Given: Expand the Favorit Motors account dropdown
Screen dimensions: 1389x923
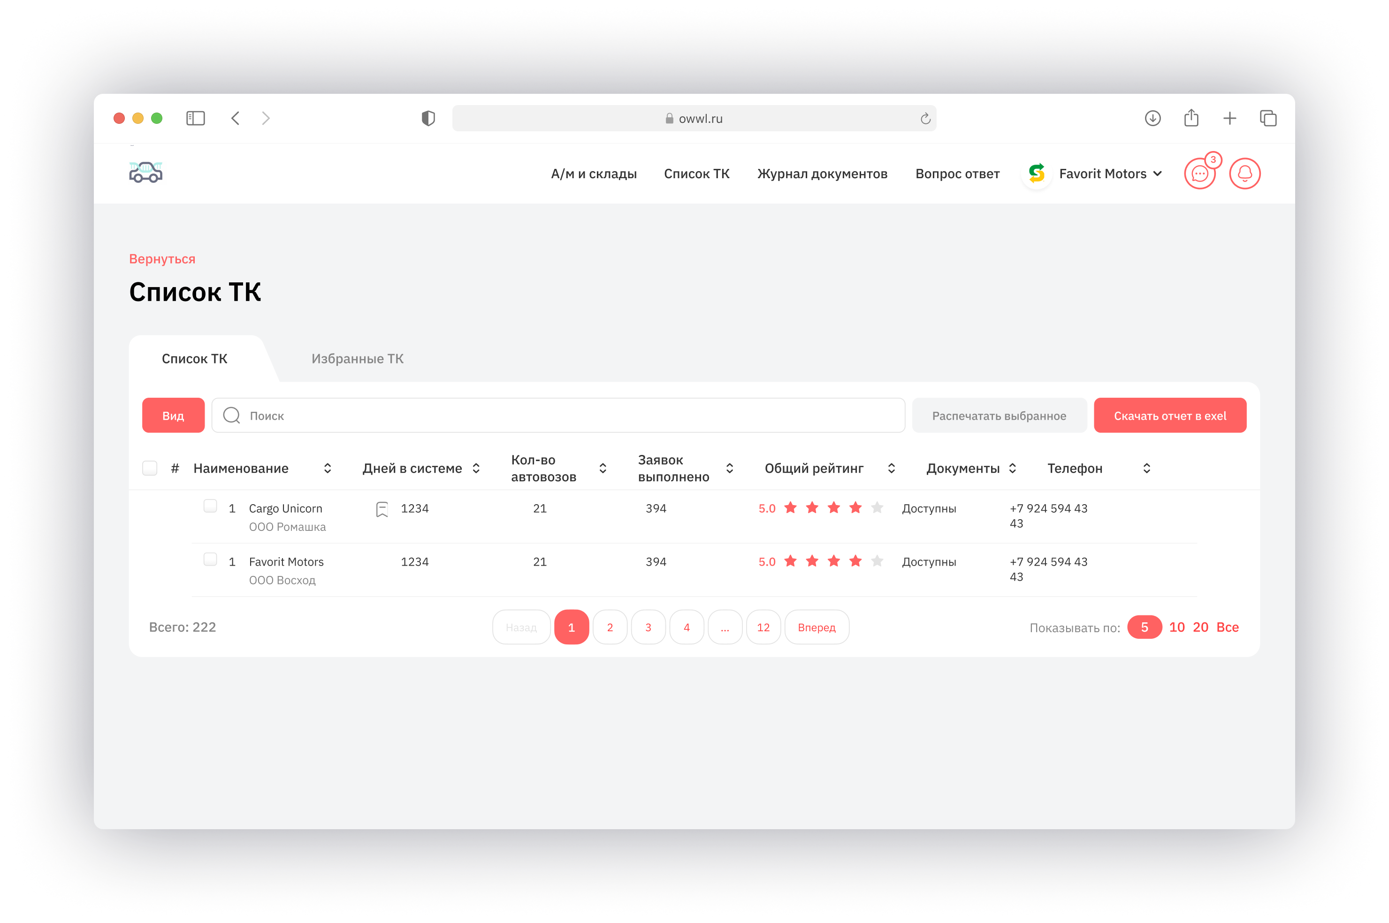Looking at the screenshot, I should tap(1157, 174).
